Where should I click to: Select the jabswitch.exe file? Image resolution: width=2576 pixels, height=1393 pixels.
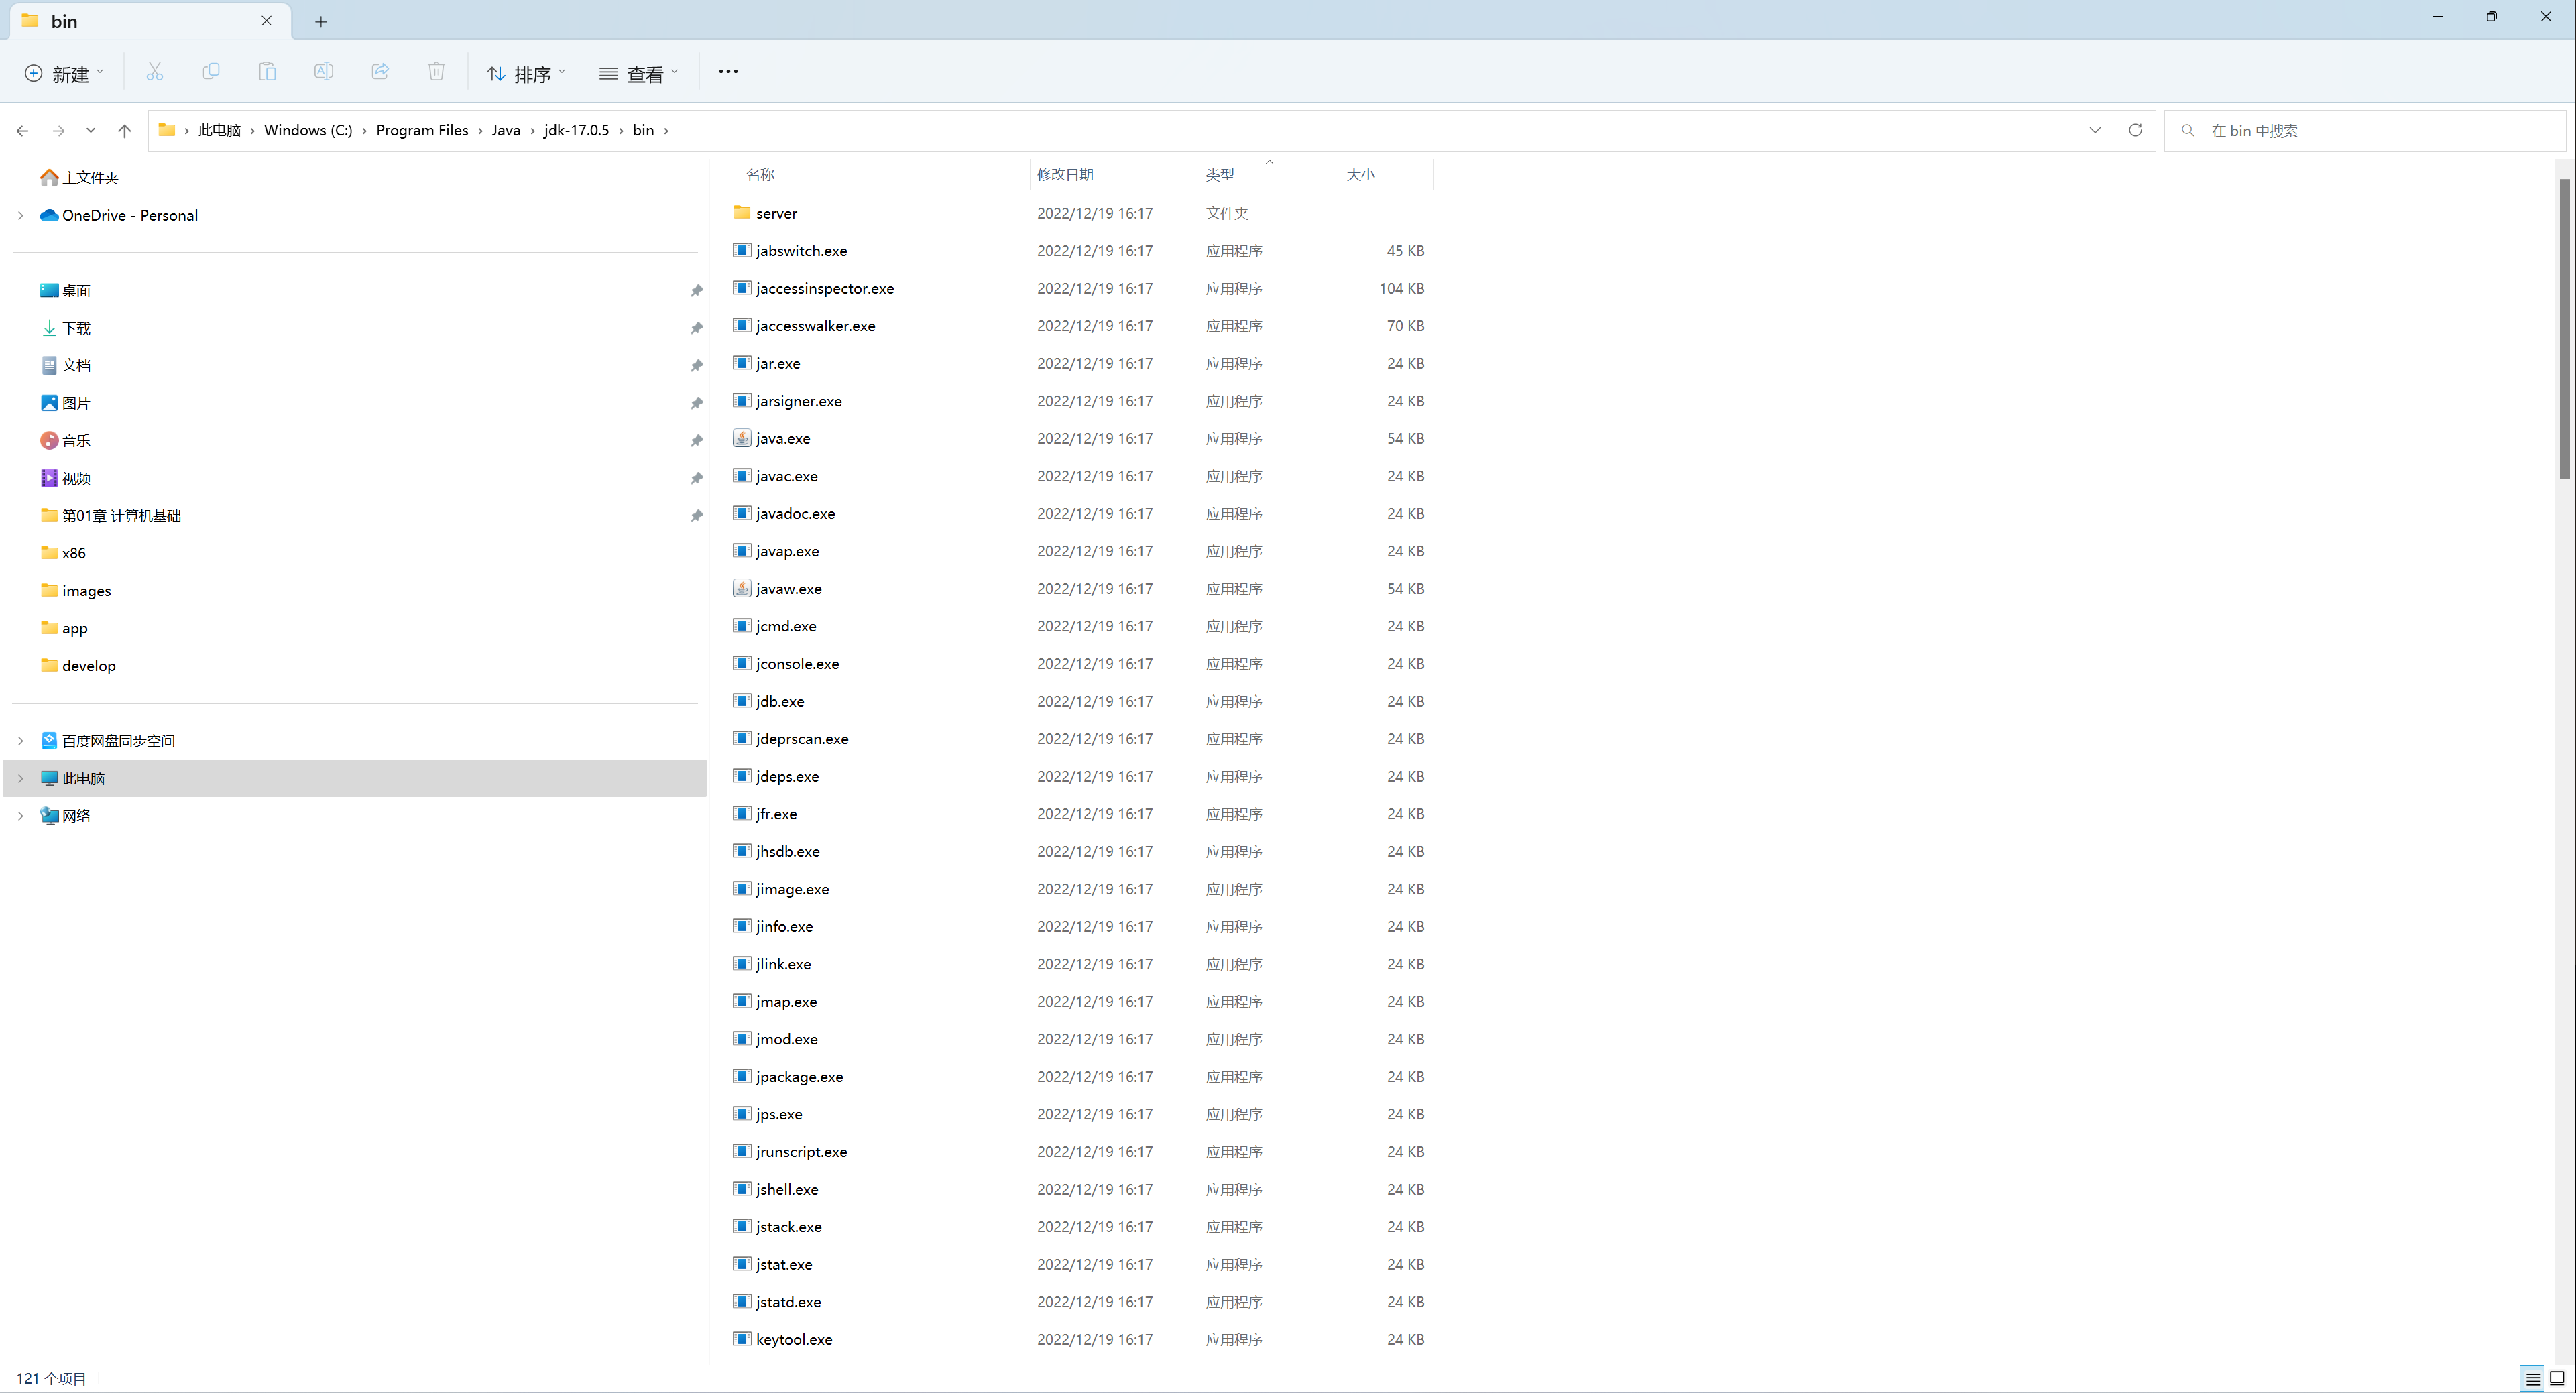[x=802, y=251]
